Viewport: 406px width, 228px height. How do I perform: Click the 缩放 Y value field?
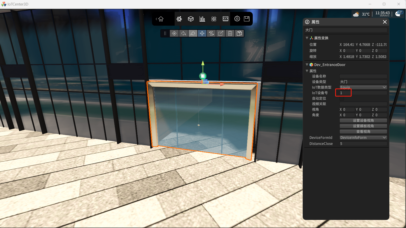(x=364, y=57)
